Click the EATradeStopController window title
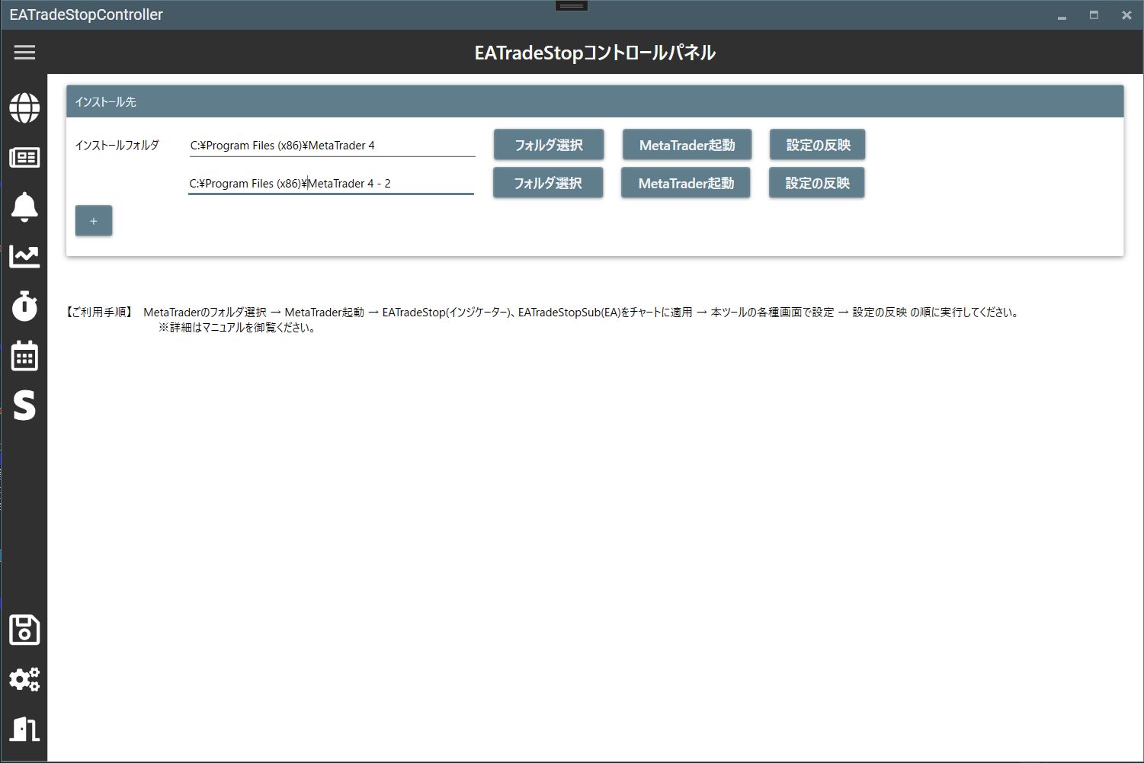This screenshot has width=1144, height=763. click(86, 14)
